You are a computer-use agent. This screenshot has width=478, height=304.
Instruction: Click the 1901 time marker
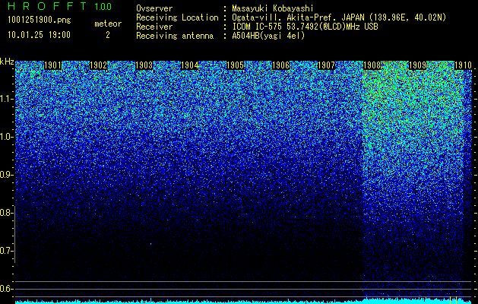coord(53,65)
